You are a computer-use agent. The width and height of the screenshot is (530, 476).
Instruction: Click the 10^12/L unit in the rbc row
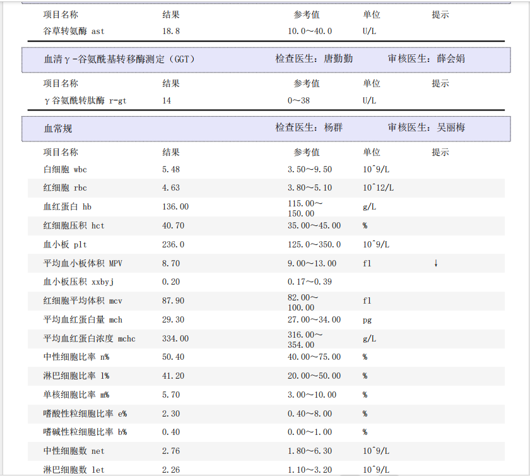click(378, 188)
